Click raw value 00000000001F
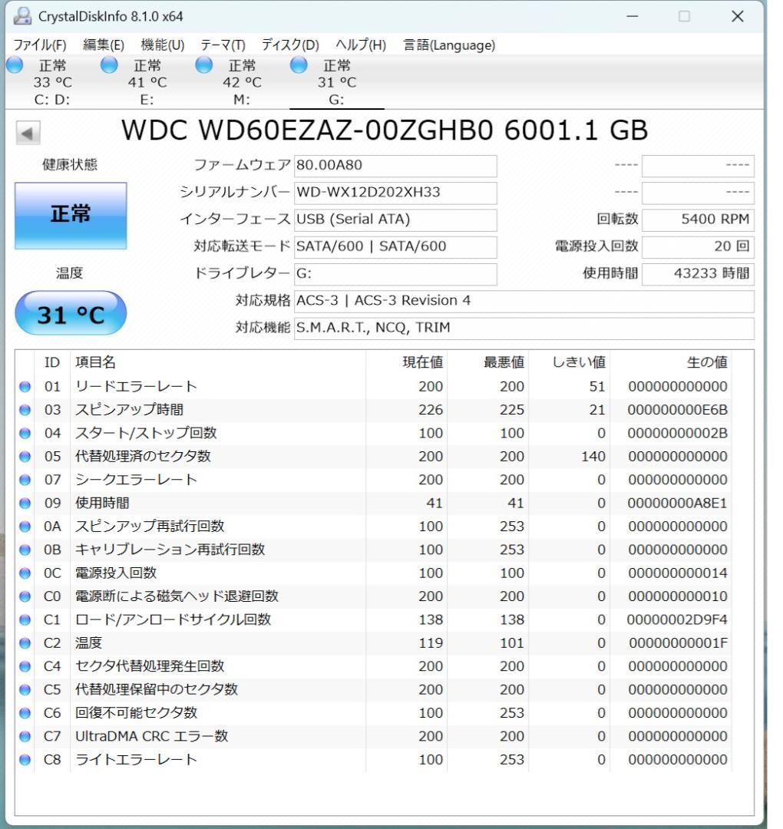 (x=679, y=643)
